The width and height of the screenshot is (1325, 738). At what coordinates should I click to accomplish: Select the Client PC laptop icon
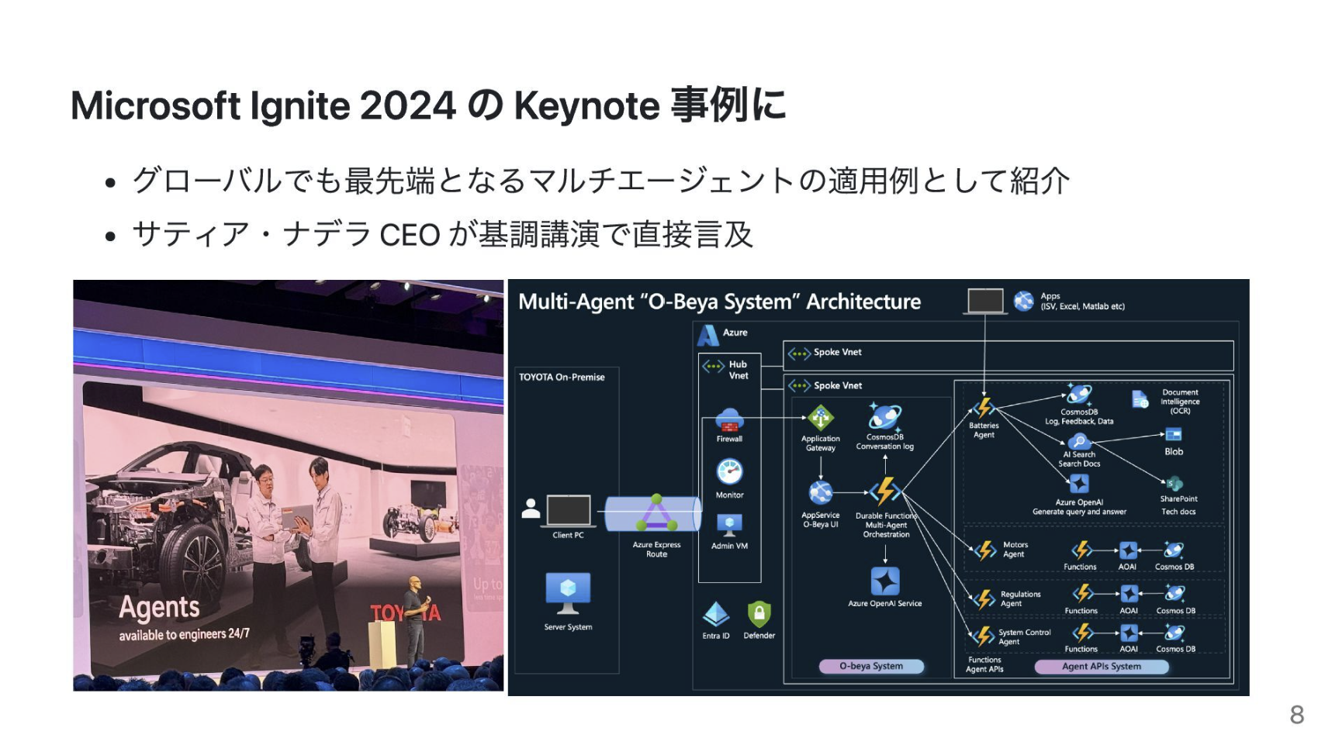(x=569, y=512)
